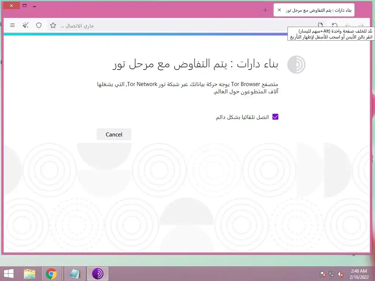Reload the current page
This screenshot has width=375, height=281.
tap(335, 25)
